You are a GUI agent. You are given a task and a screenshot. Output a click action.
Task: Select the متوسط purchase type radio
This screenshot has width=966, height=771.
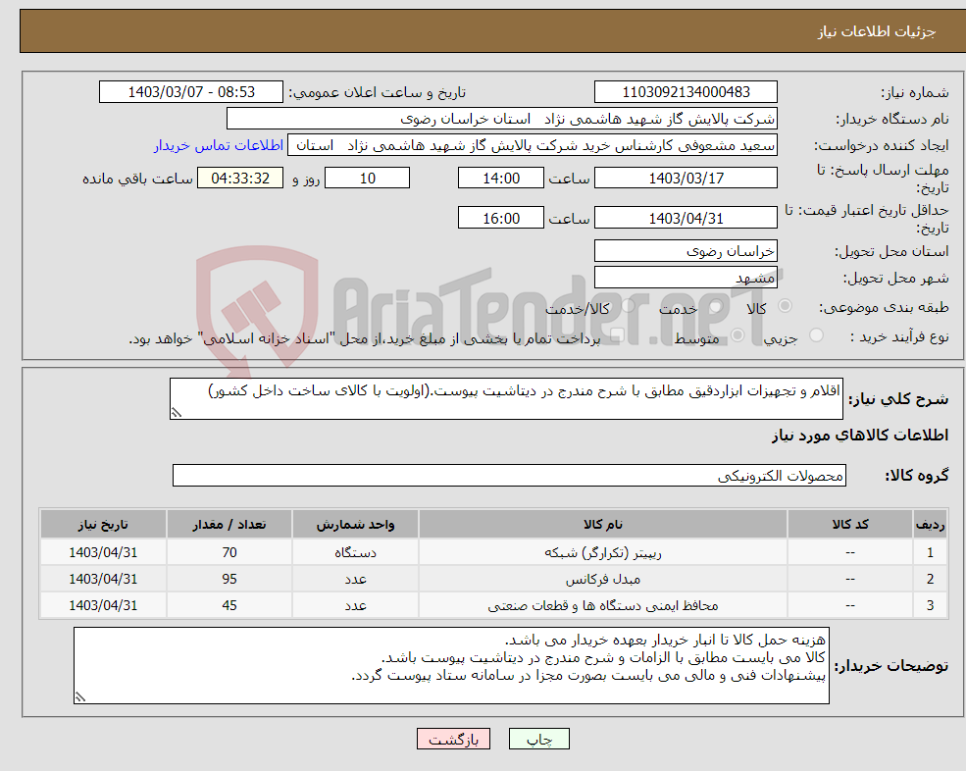(737, 335)
